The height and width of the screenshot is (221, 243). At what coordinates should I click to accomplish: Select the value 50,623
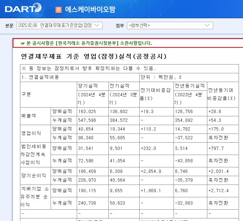click(117, 203)
